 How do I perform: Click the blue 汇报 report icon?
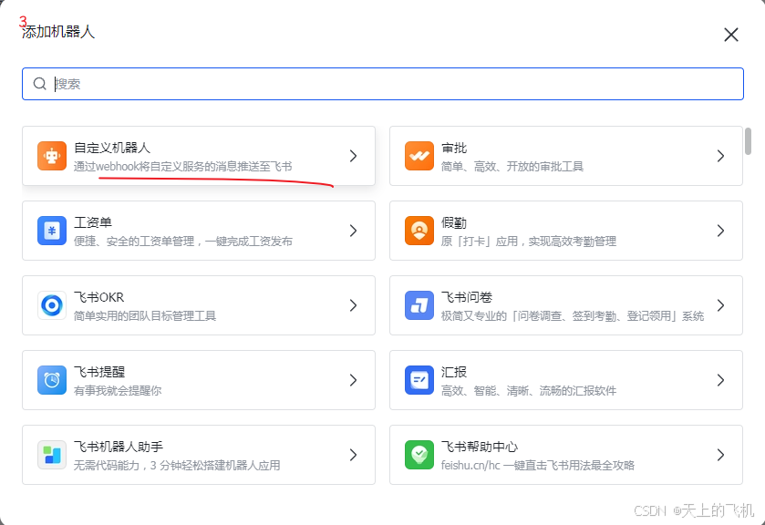[419, 380]
